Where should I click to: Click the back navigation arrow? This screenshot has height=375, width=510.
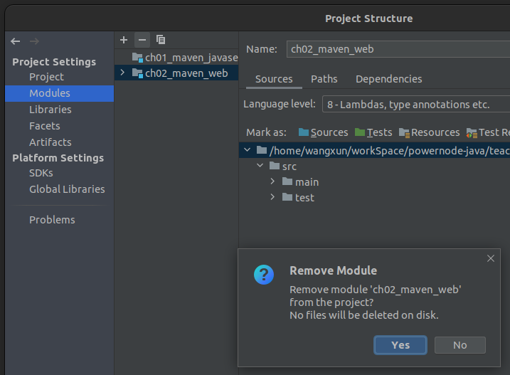point(16,41)
